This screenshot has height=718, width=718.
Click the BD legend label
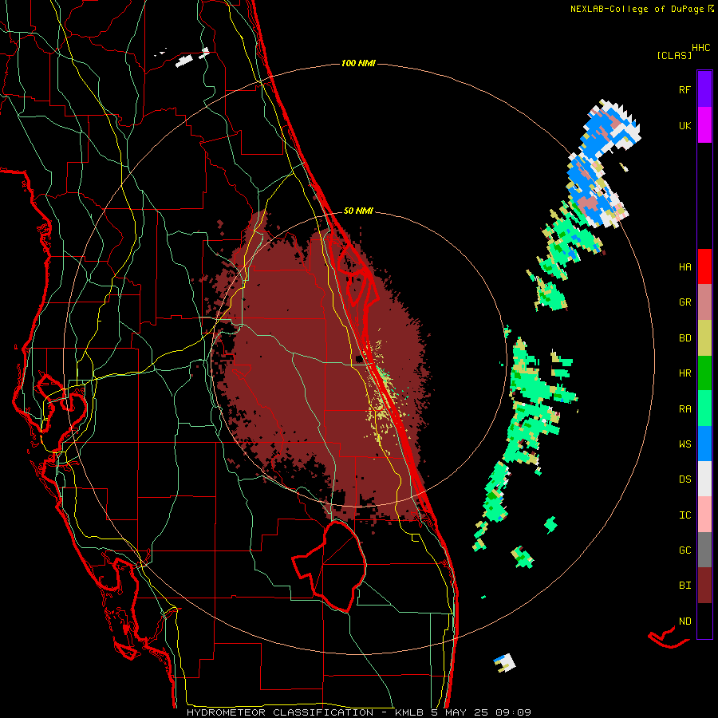pos(684,338)
